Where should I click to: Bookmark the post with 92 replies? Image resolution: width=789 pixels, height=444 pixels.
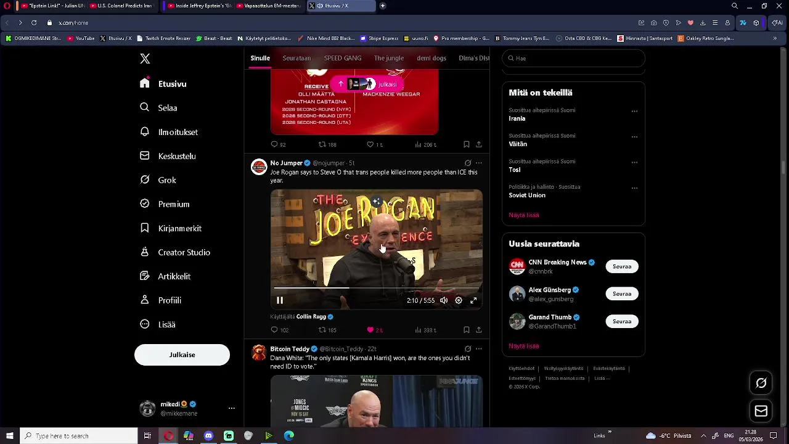tap(467, 144)
